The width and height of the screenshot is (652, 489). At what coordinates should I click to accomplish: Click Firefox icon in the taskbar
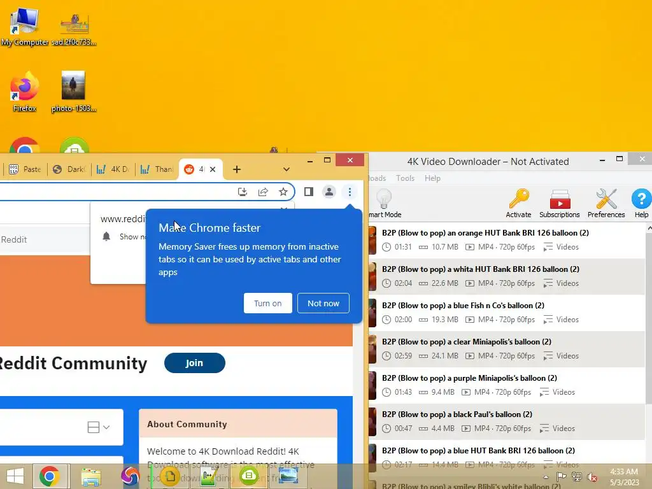point(130,476)
